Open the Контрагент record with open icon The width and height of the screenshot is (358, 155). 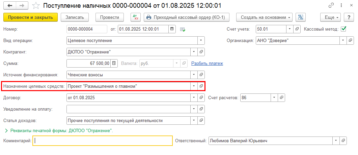tap(201, 52)
